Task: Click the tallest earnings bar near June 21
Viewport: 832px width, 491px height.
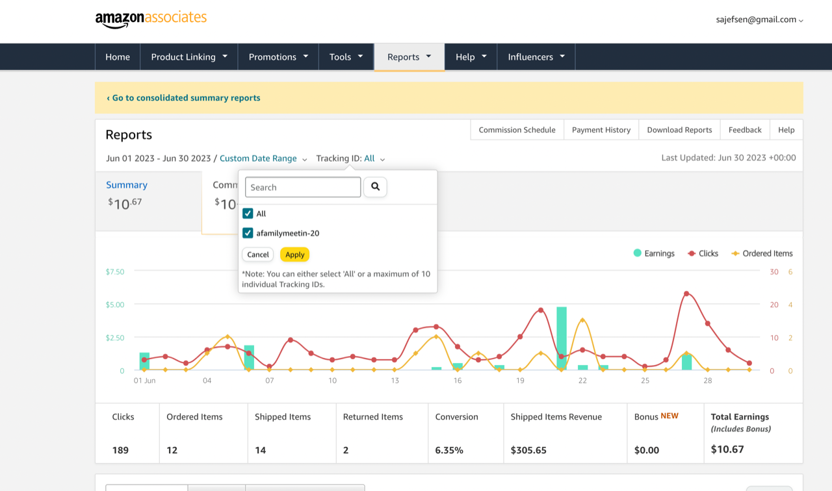Action: coord(562,338)
